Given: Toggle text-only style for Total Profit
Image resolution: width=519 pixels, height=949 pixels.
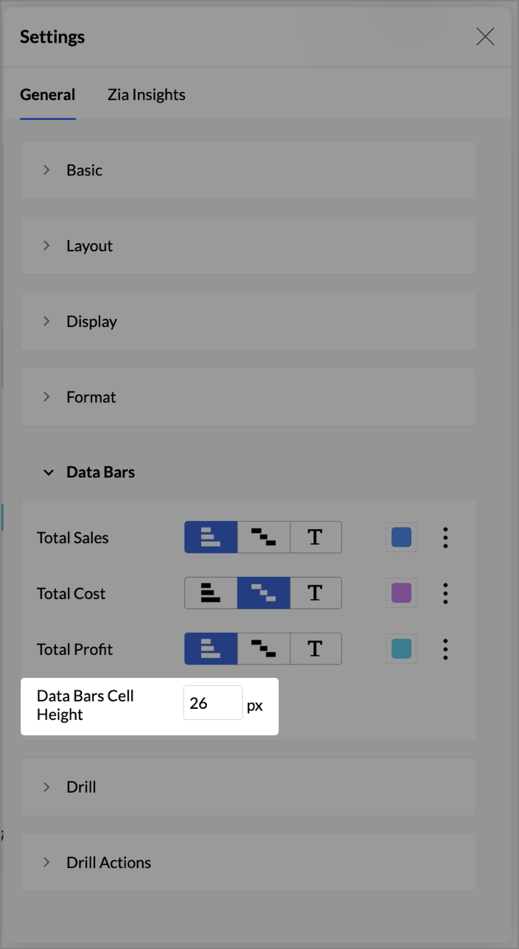Looking at the screenshot, I should tap(316, 649).
